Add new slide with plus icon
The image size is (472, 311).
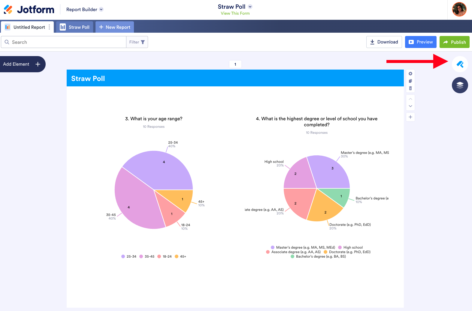pos(410,117)
